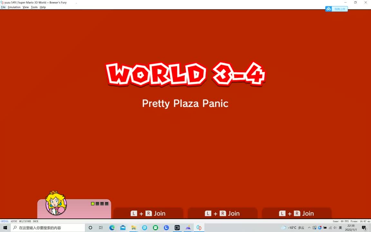Image resolution: width=371 pixels, height=232 pixels.
Task: Toggle the ASYNC GPU status button
Action: click(x=14, y=221)
